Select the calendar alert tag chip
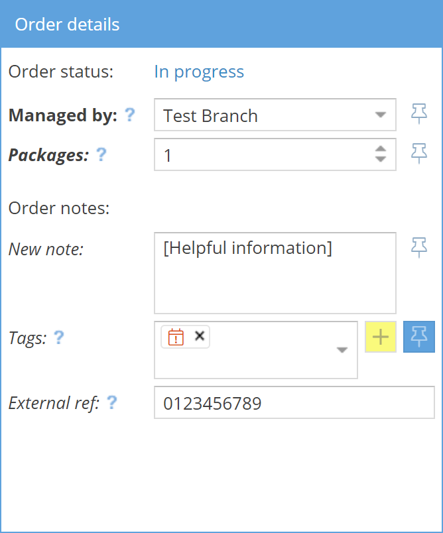Screen dimensions: 443x533 pos(176,337)
